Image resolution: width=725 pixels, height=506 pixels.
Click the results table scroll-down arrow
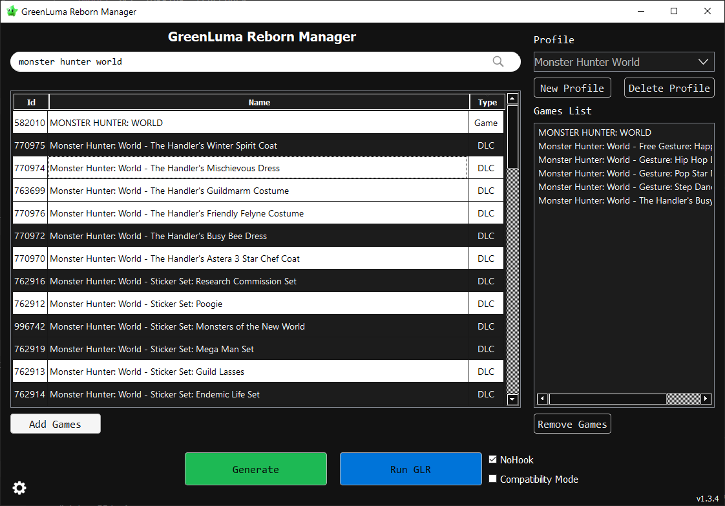coord(512,399)
